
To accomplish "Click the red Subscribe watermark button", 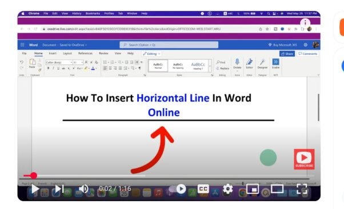I will click(304, 159).
